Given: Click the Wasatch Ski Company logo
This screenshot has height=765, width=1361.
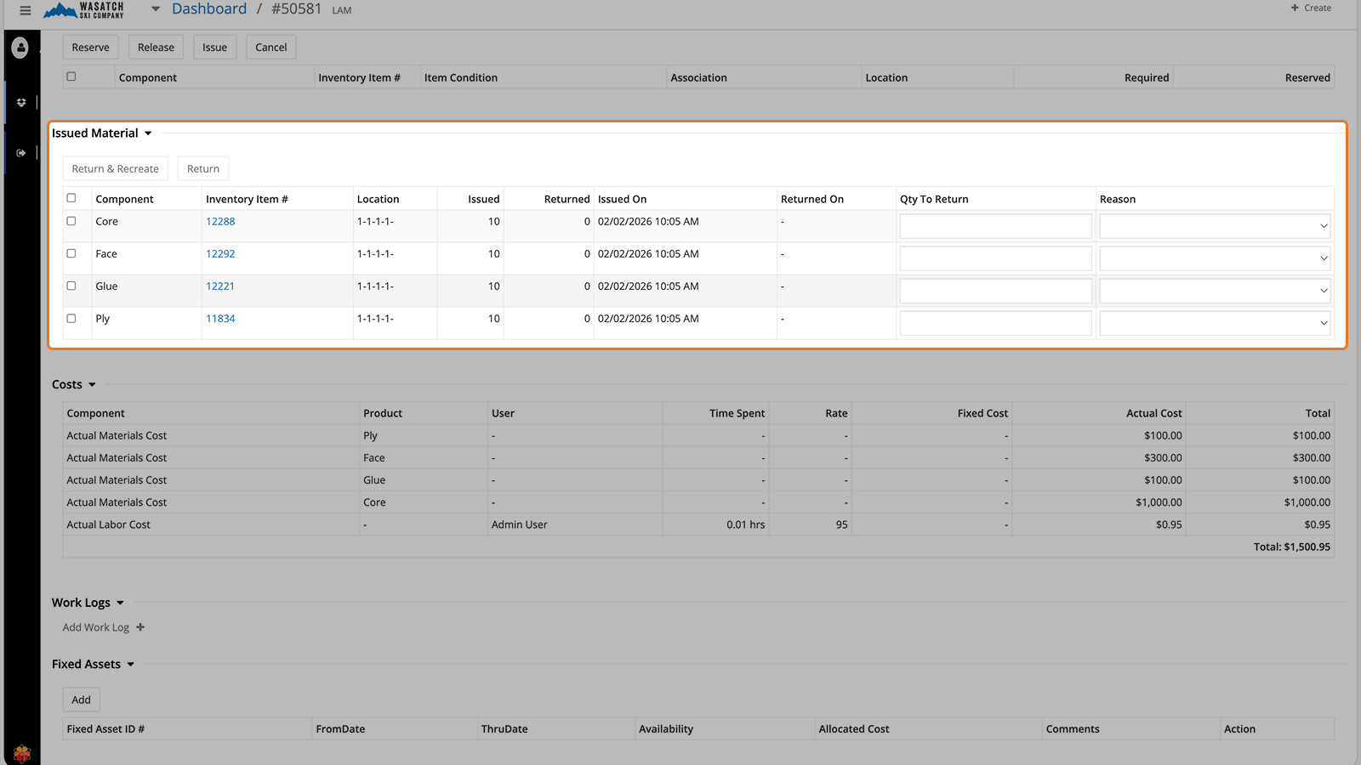Looking at the screenshot, I should coord(84,10).
